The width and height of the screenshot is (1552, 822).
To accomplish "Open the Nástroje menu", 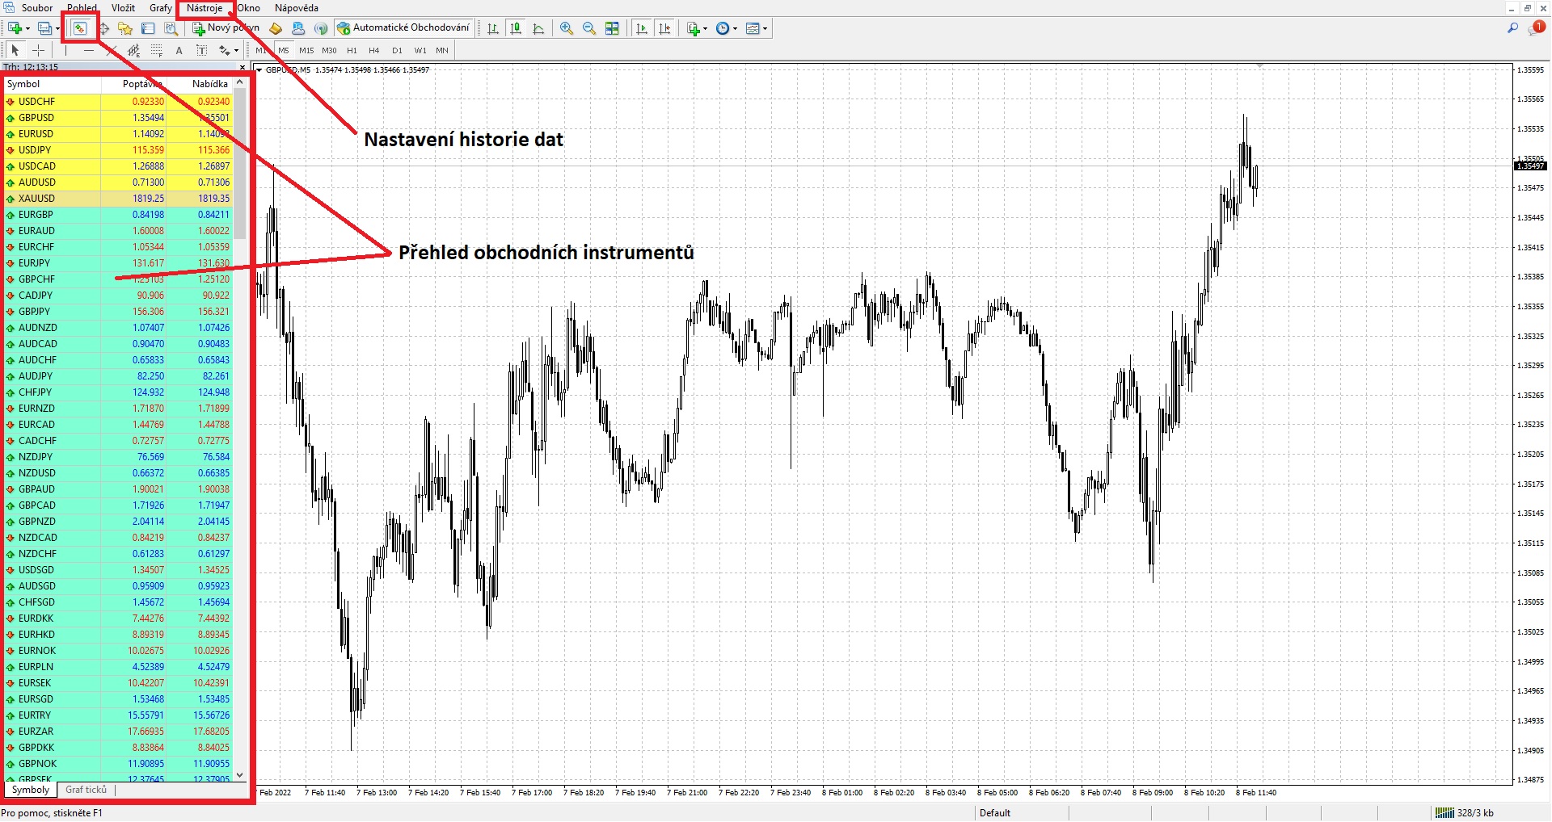I will (x=205, y=8).
